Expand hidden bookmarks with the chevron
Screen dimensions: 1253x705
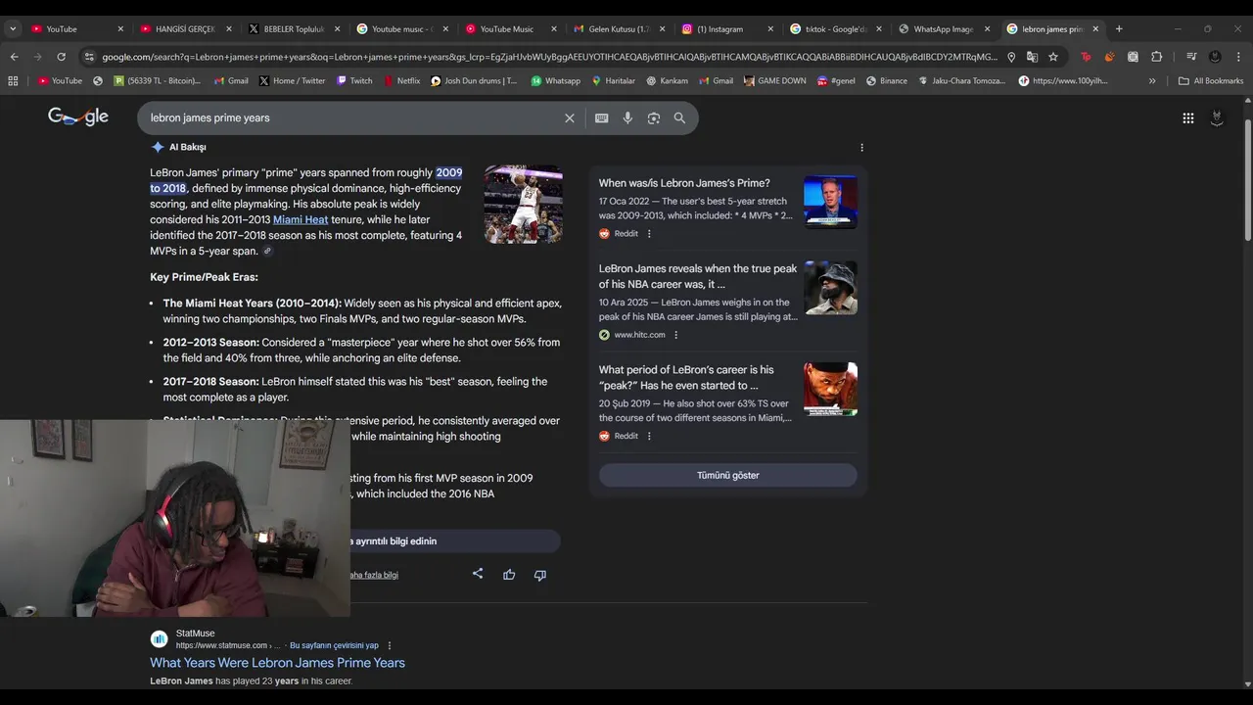coord(1152,80)
